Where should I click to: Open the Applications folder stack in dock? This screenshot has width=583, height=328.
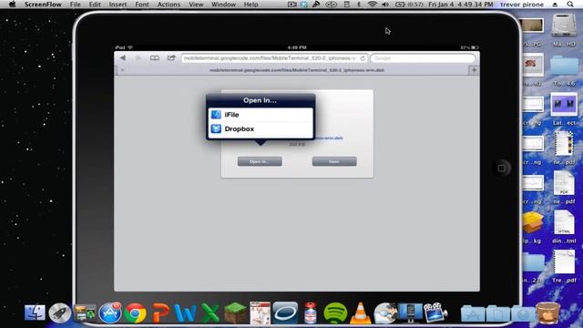473,313
